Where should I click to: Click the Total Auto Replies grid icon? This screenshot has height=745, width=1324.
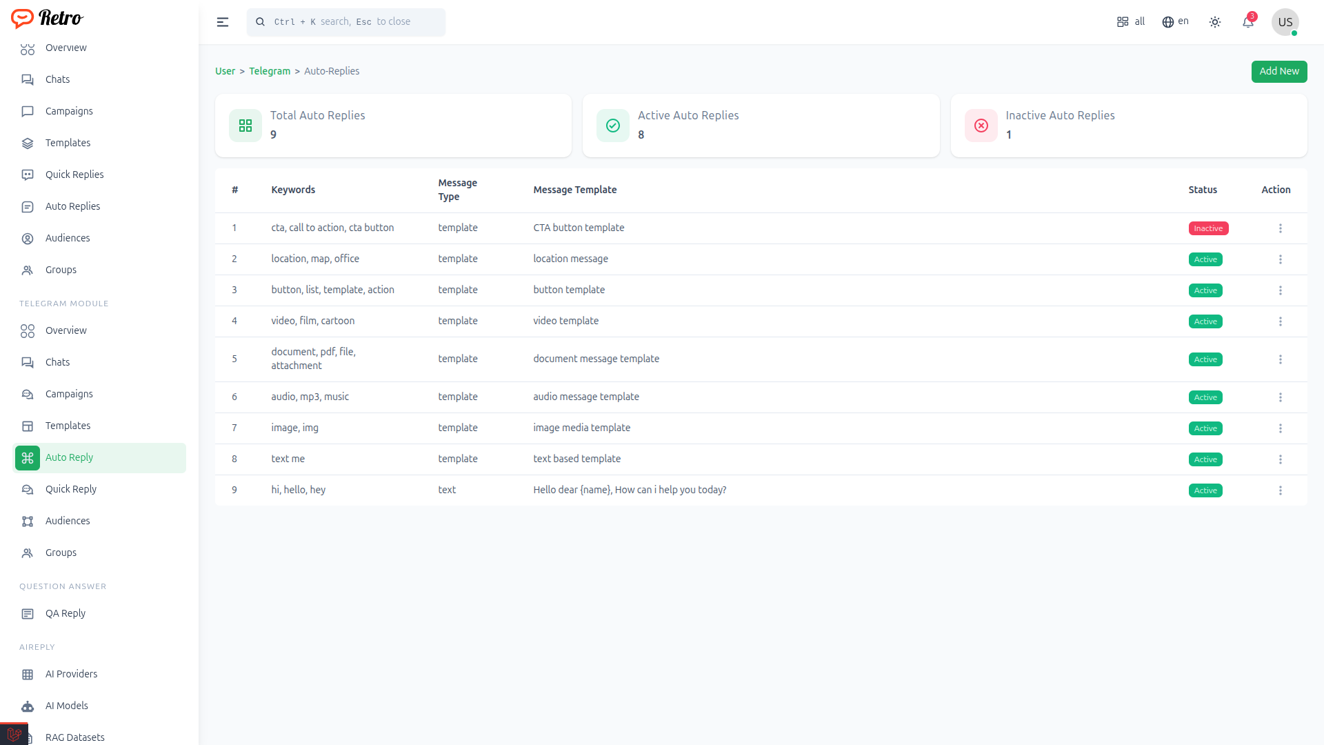coord(245,126)
